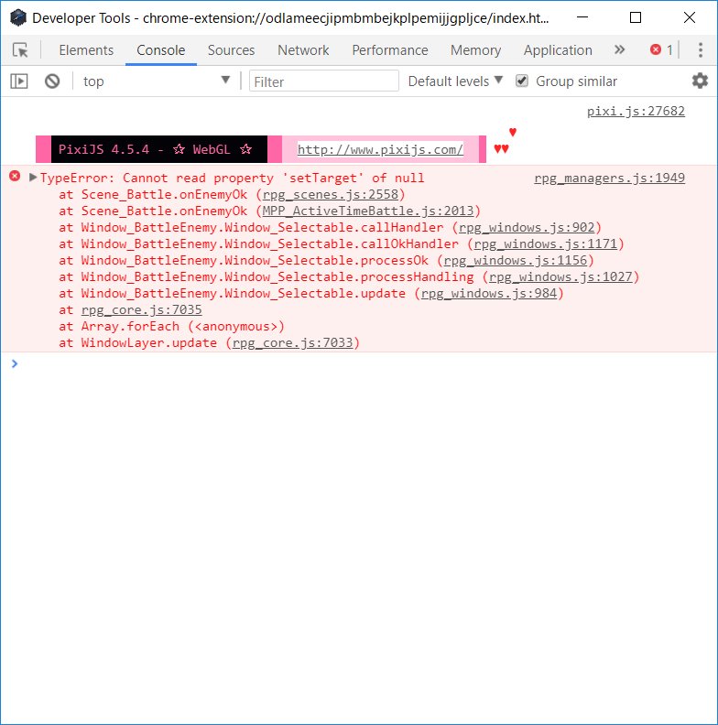Click the PixiJS 4.5.4 WebGL banner text
The height and width of the screenshot is (725, 718).
[155, 149]
